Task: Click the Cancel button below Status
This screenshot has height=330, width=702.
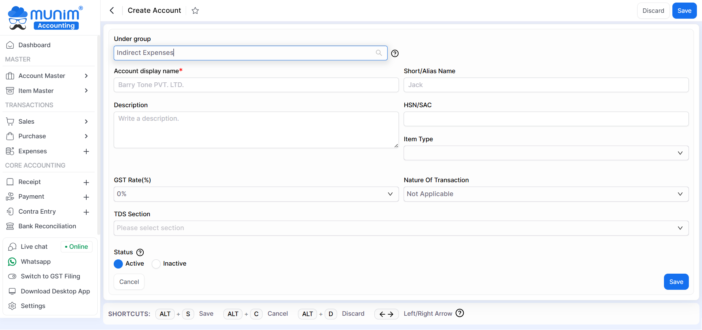Action: pos(129,282)
